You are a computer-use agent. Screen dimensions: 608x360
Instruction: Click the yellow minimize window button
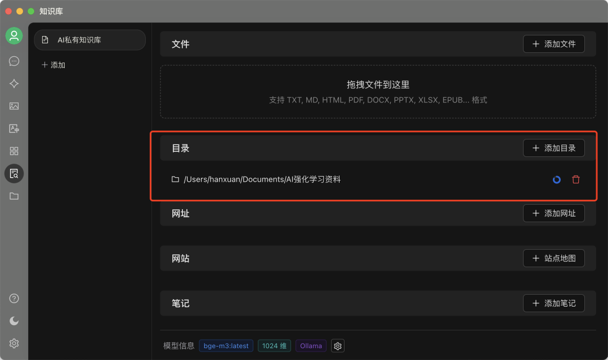(20, 11)
